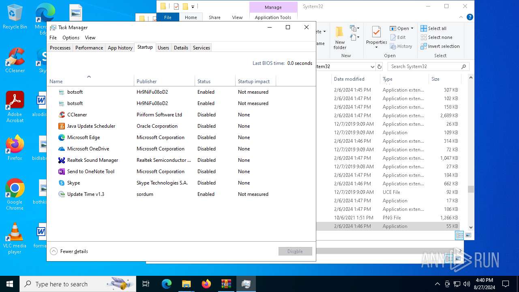Open CCleaner desktop shortcut
Screen dimensions: 519x292
pyautogui.click(x=15, y=60)
